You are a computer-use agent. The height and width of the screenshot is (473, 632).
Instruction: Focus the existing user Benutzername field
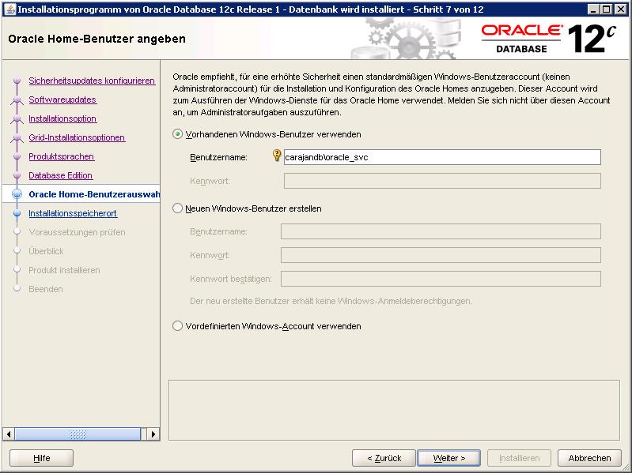tap(442, 157)
